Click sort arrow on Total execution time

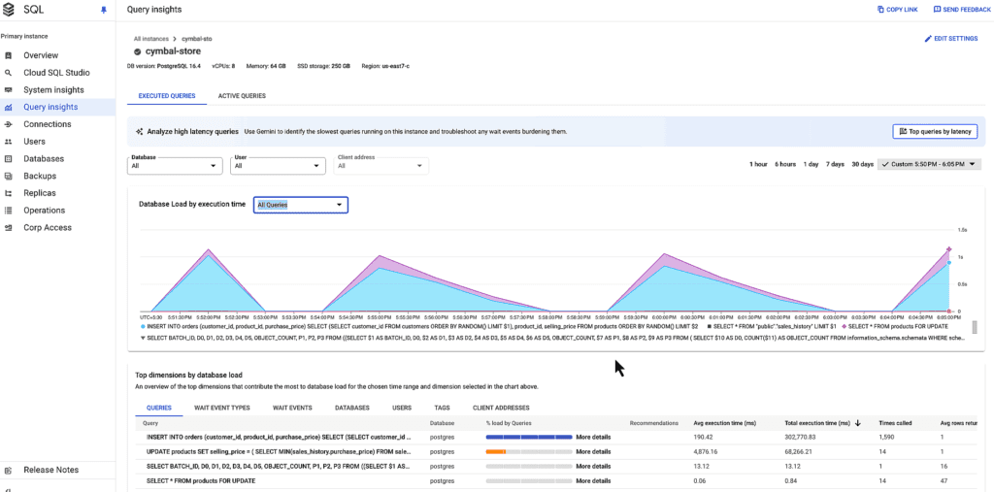[x=858, y=423]
